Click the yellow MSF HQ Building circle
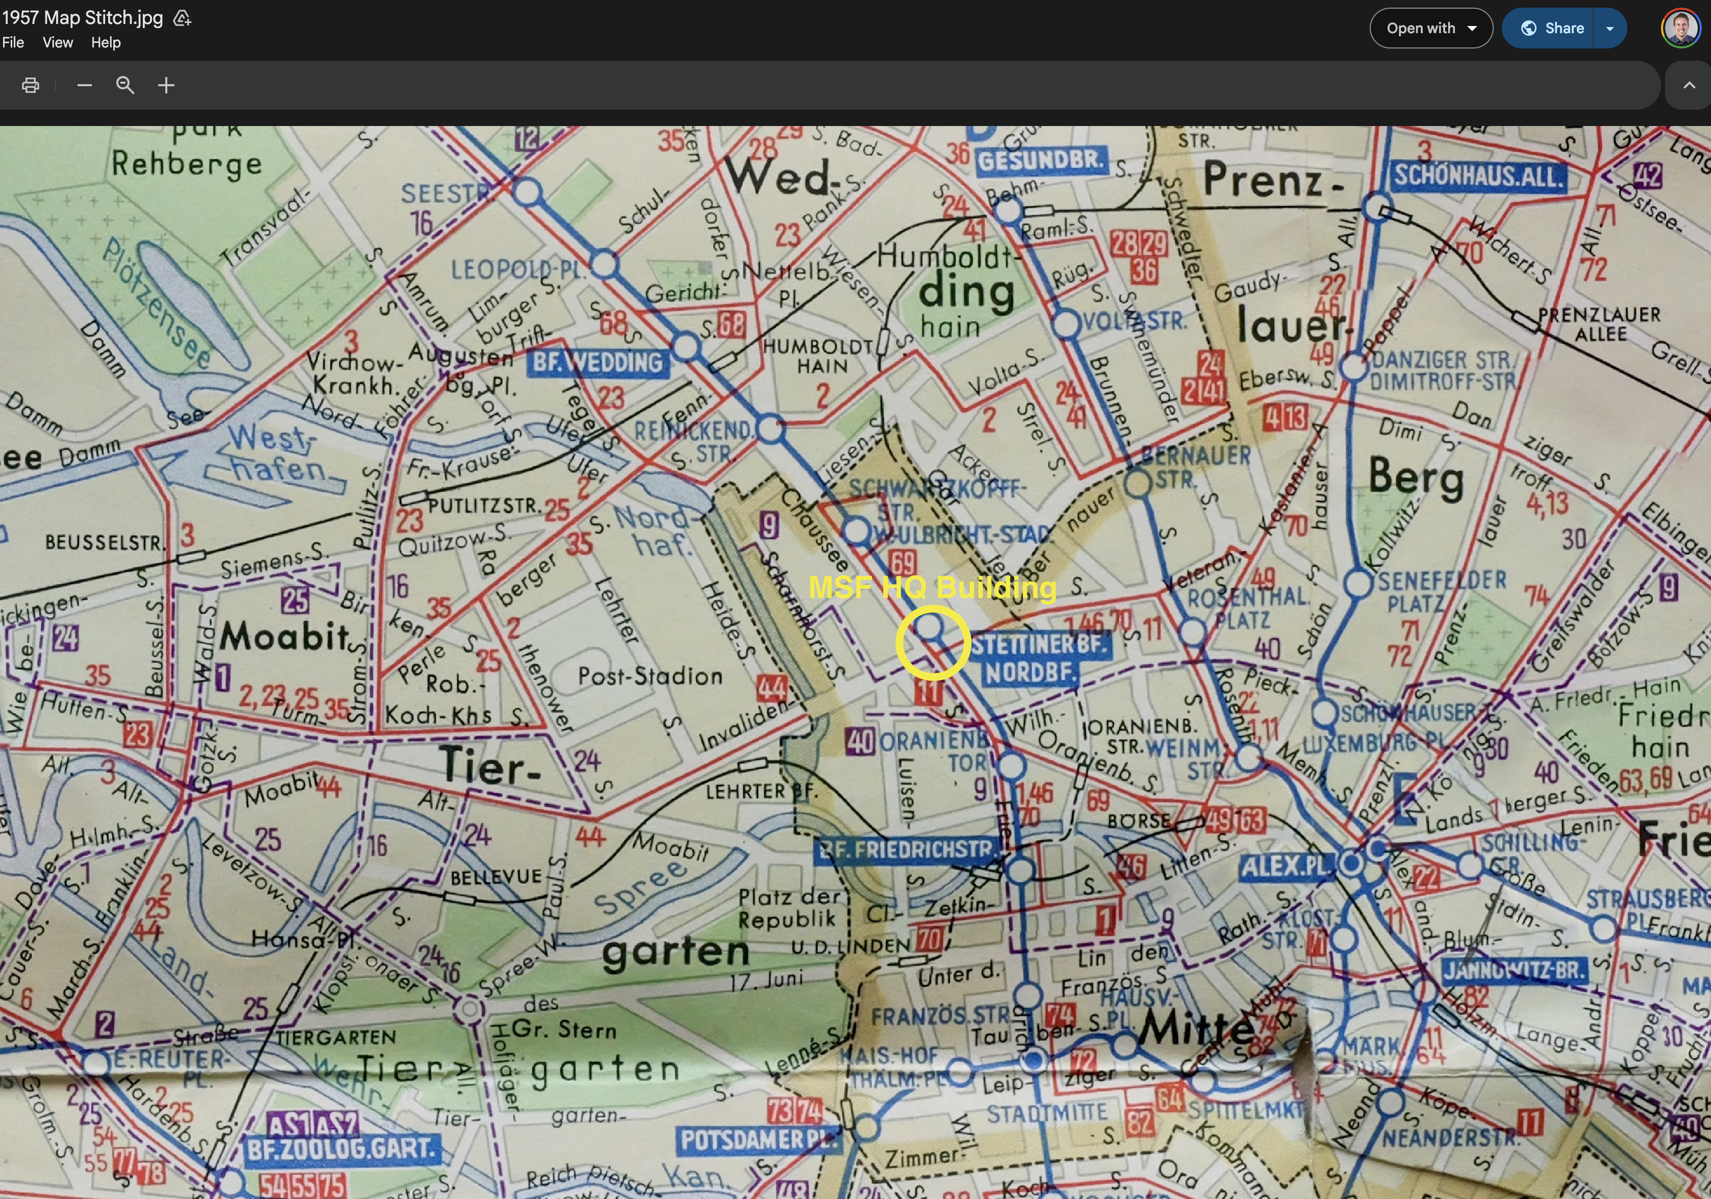This screenshot has height=1199, width=1711. coord(932,643)
